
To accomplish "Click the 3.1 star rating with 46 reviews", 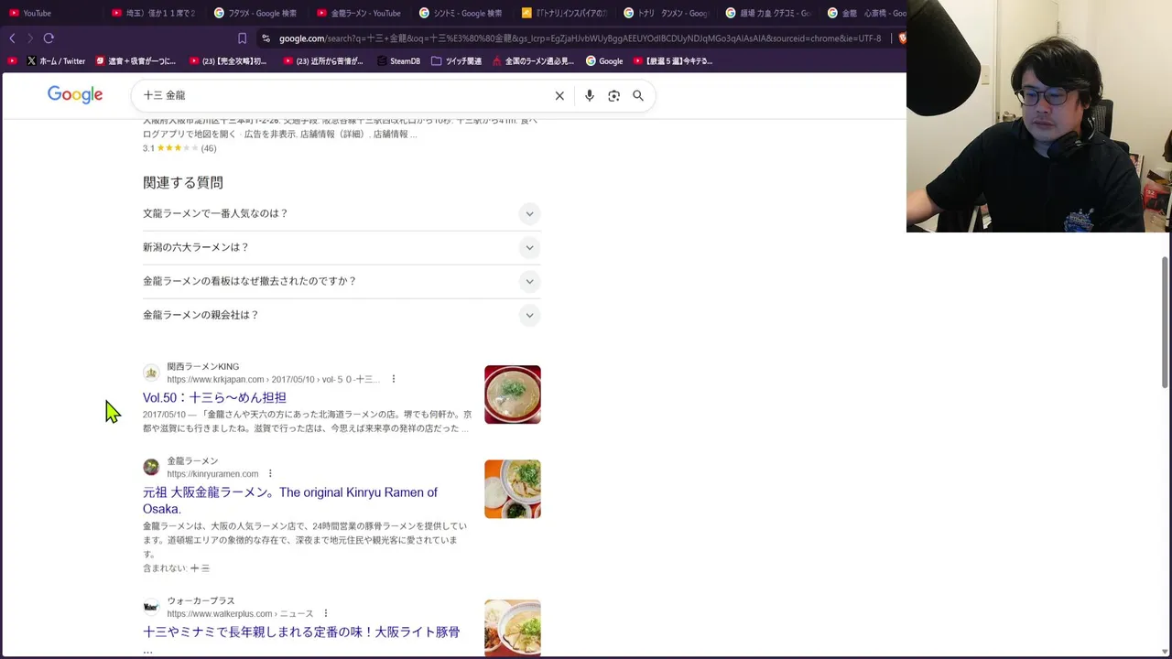I will (179, 148).
